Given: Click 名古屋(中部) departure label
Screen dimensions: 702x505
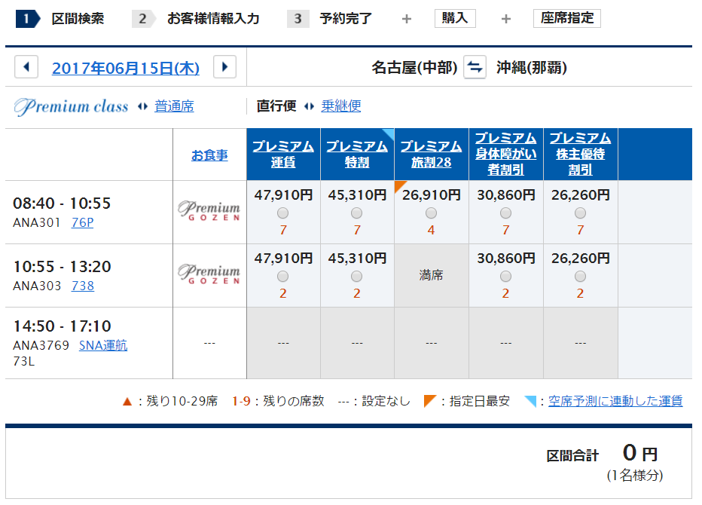Looking at the screenshot, I should [x=414, y=68].
